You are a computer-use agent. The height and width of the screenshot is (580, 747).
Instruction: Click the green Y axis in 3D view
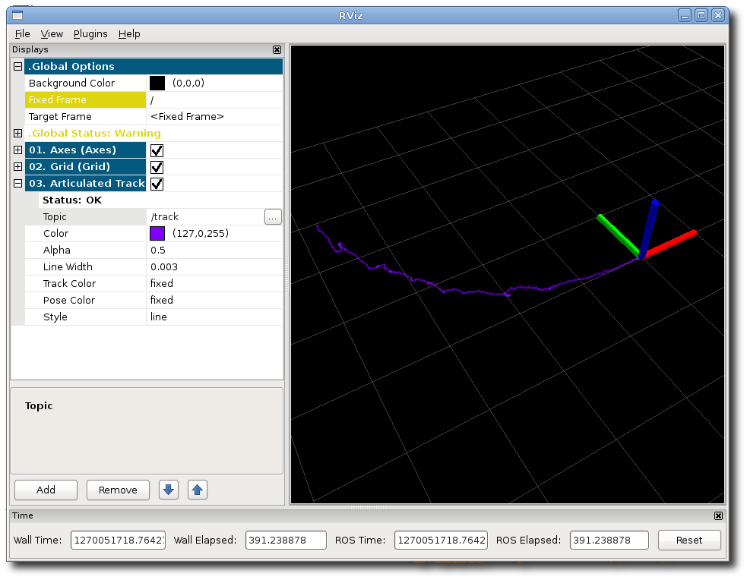point(616,234)
